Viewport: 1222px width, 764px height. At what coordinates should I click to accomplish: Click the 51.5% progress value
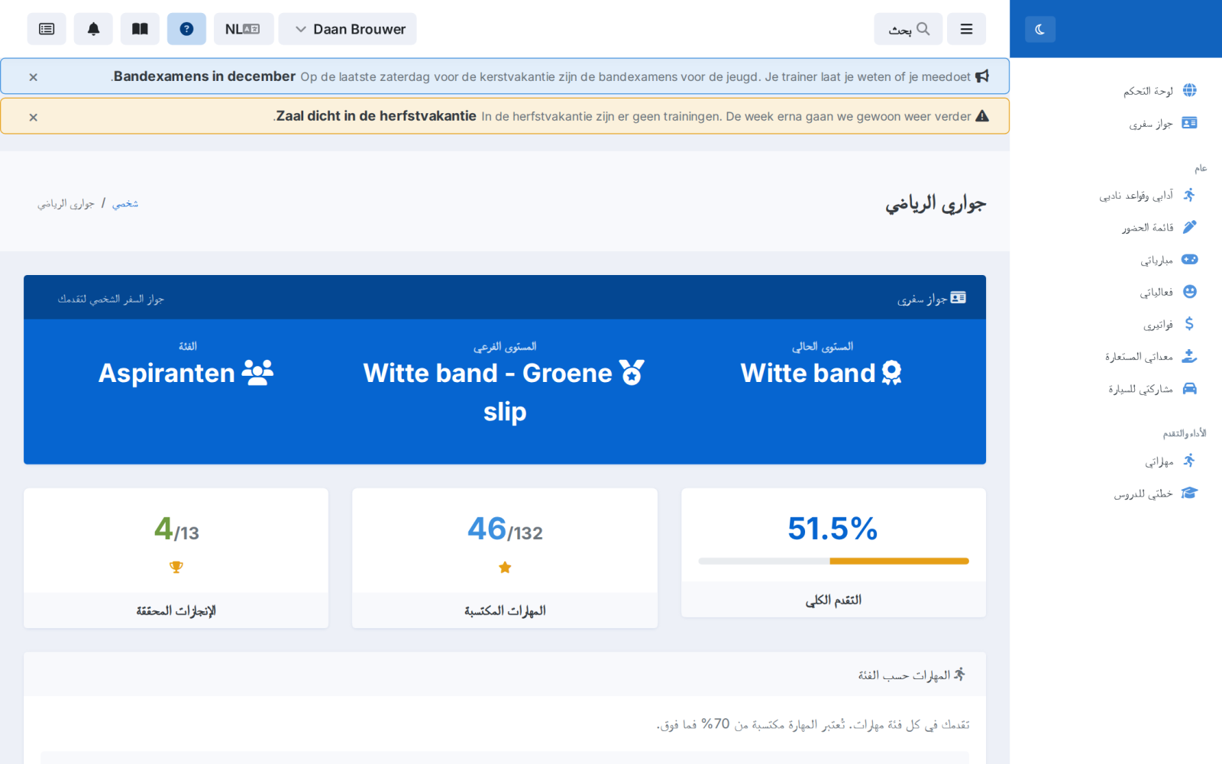832,529
